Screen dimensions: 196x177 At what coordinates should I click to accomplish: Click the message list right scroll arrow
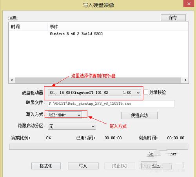(x=185, y=80)
